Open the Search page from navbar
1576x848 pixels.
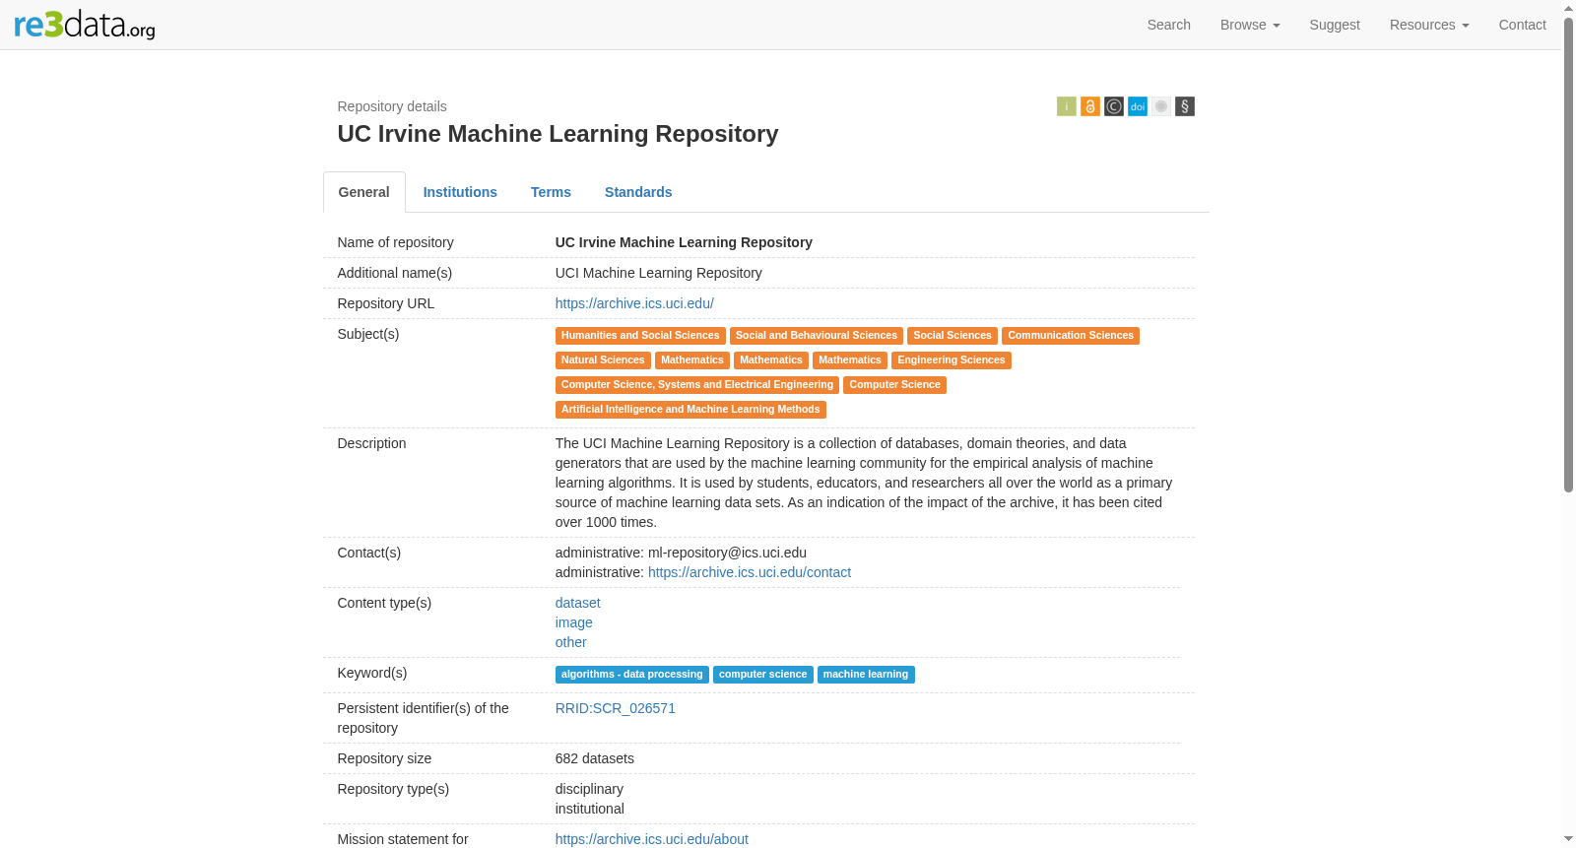point(1168,25)
